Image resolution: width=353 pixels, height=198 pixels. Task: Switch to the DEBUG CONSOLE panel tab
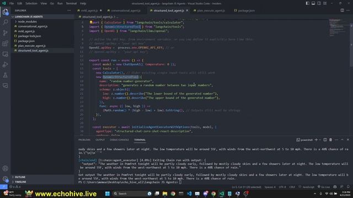pos(119,140)
